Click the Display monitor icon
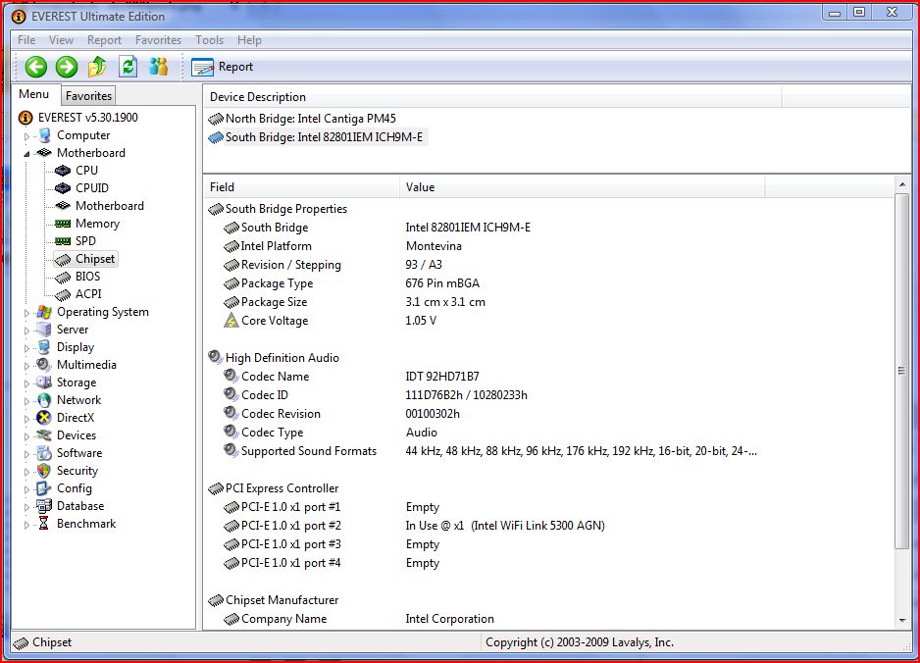The width and height of the screenshot is (920, 663). (x=44, y=347)
